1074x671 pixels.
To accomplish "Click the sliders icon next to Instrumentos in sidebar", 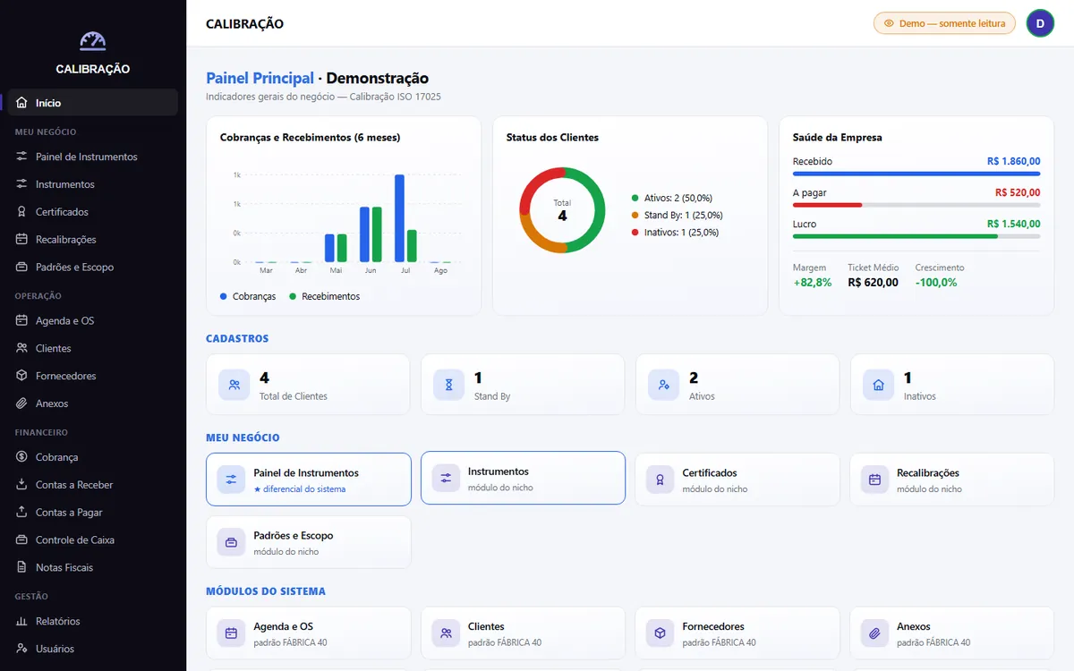I will 21,184.
